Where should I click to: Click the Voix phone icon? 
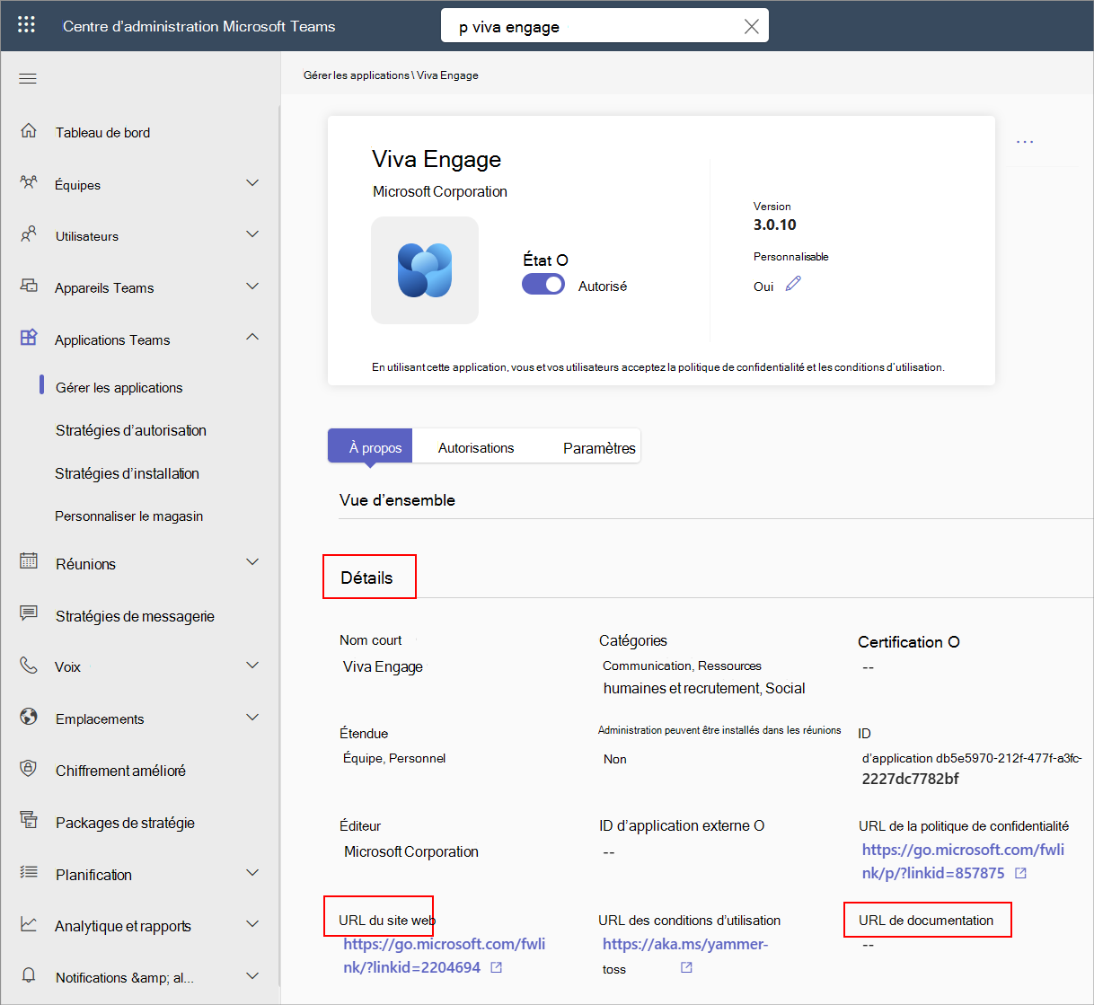(x=29, y=666)
